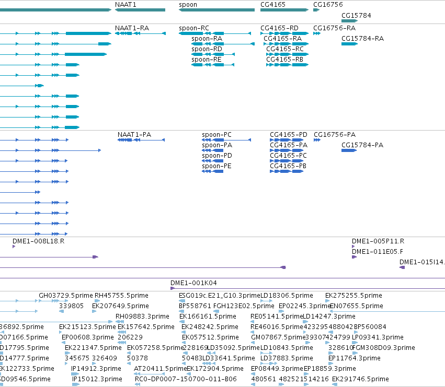Select the CG15784 gene feature
This screenshot has width=445, height=387.
coord(350,21)
